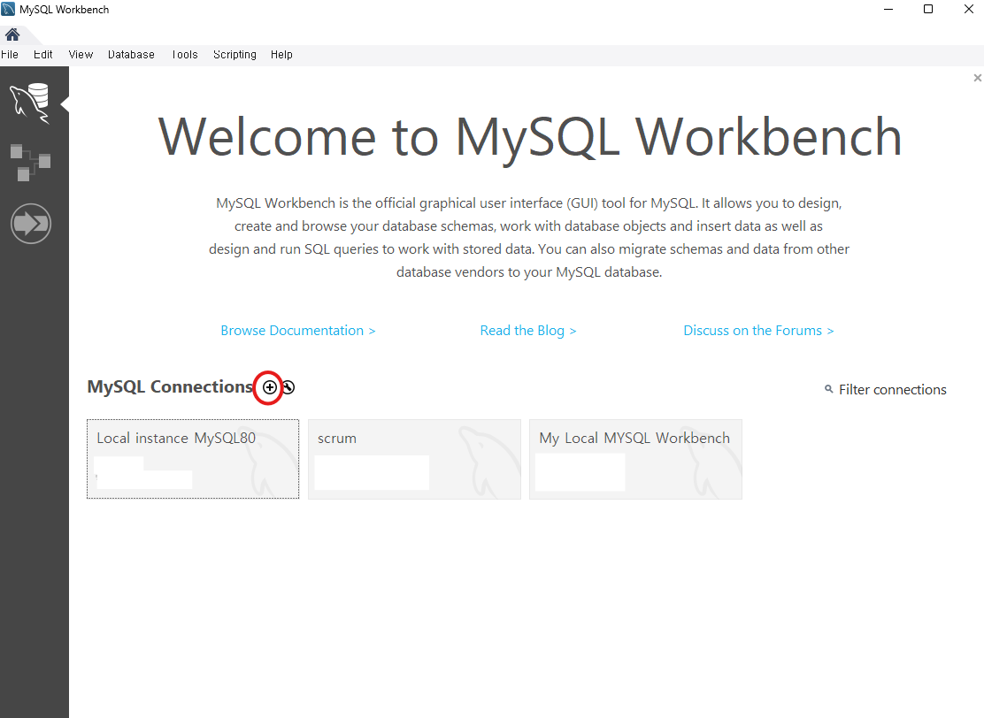Open the Models sidebar icon
This screenshot has height=718, width=984.
tap(30, 163)
